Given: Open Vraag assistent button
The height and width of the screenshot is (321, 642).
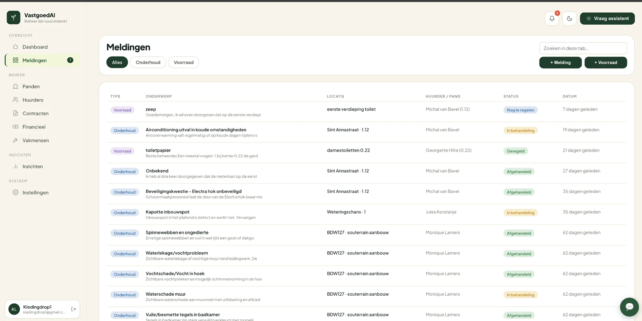Looking at the screenshot, I should click(x=607, y=19).
